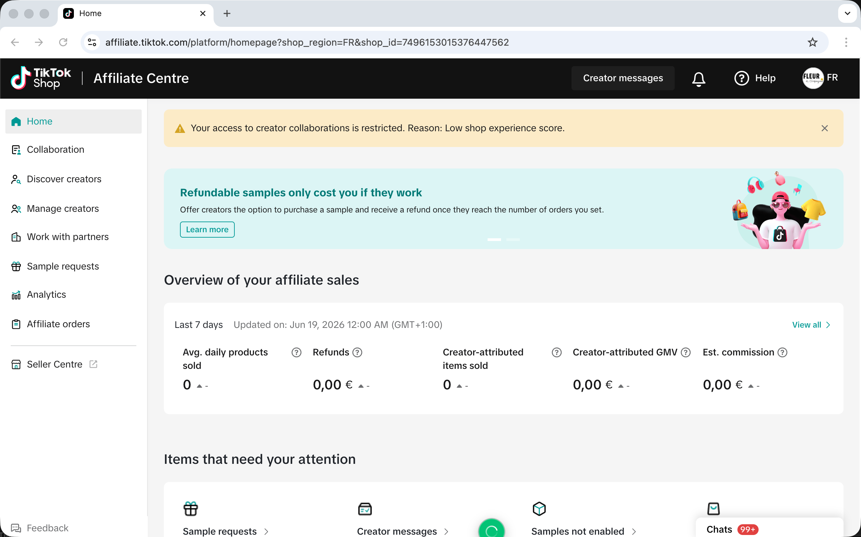This screenshot has height=537, width=861.
Task: Bookmark this page with the star icon
Action: click(812, 42)
